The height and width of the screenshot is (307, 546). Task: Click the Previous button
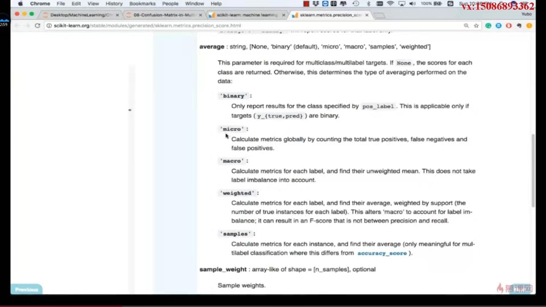[x=27, y=289]
